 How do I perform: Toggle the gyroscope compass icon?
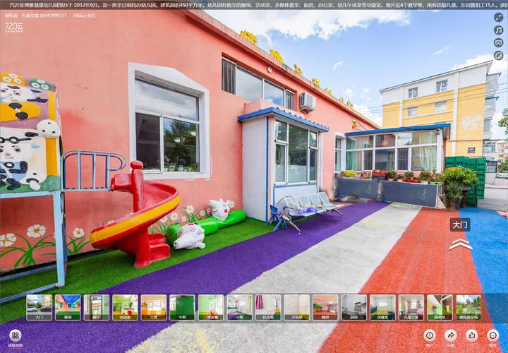click(x=498, y=56)
